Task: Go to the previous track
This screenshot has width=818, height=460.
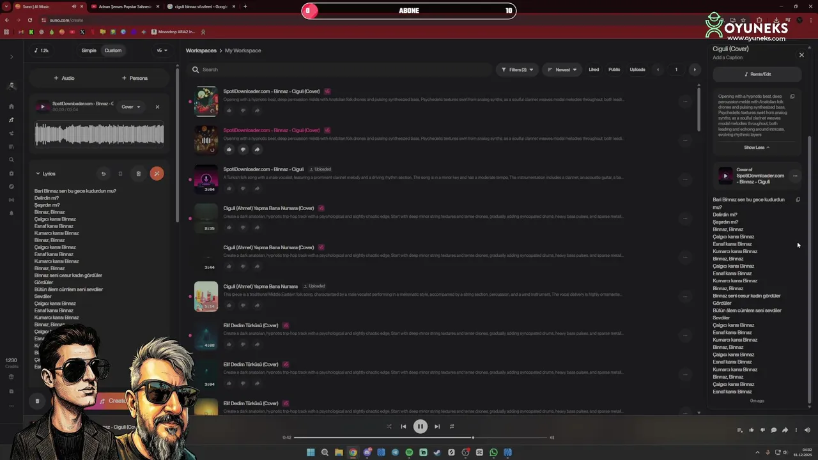Action: point(403,427)
